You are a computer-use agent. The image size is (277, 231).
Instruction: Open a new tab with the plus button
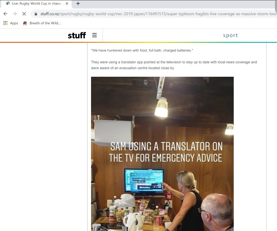click(78, 4)
